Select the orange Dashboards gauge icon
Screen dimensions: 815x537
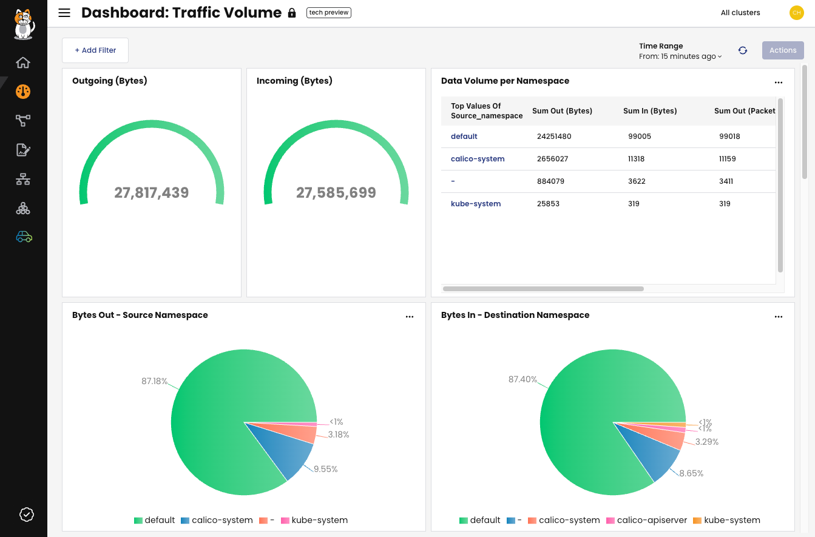point(23,92)
